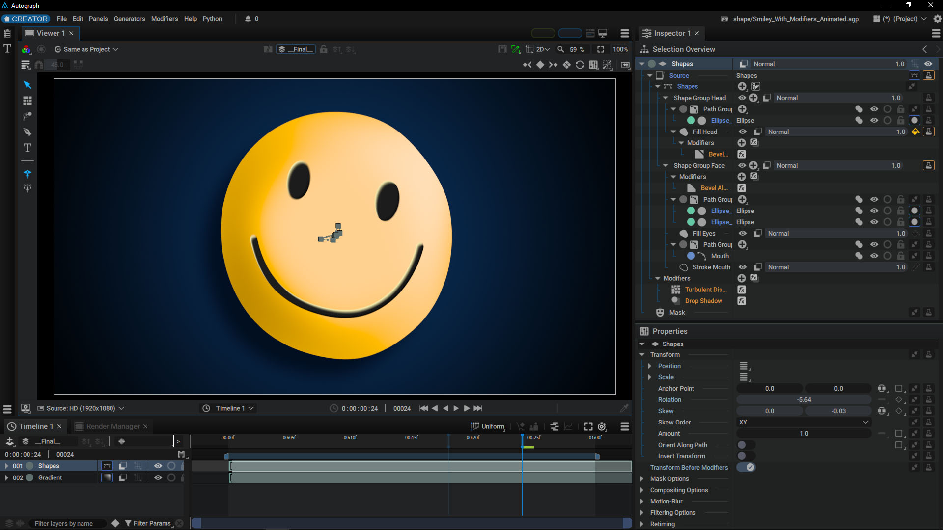Screen dimensions: 943x530
Task: Expand Mask Options section
Action: 642,478
